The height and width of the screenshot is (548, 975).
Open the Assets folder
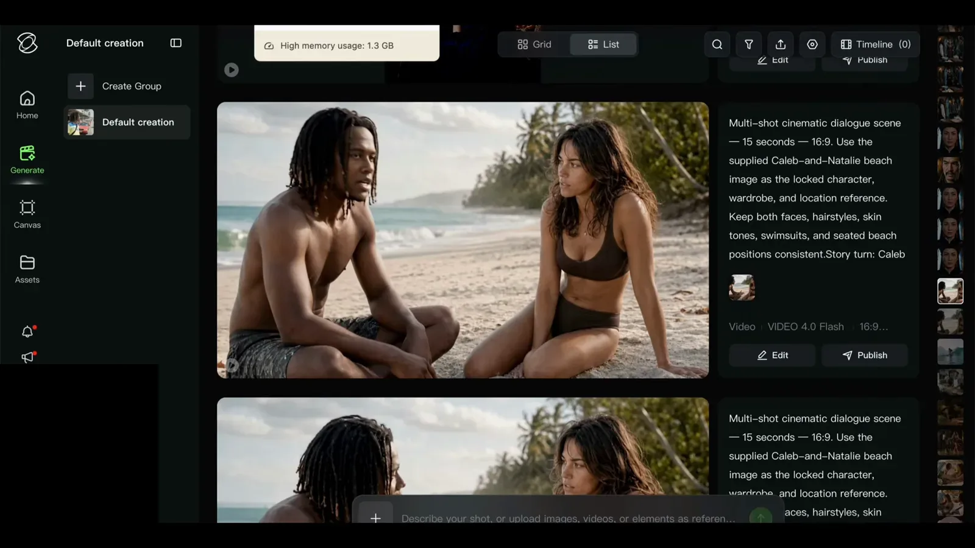pyautogui.click(x=27, y=269)
